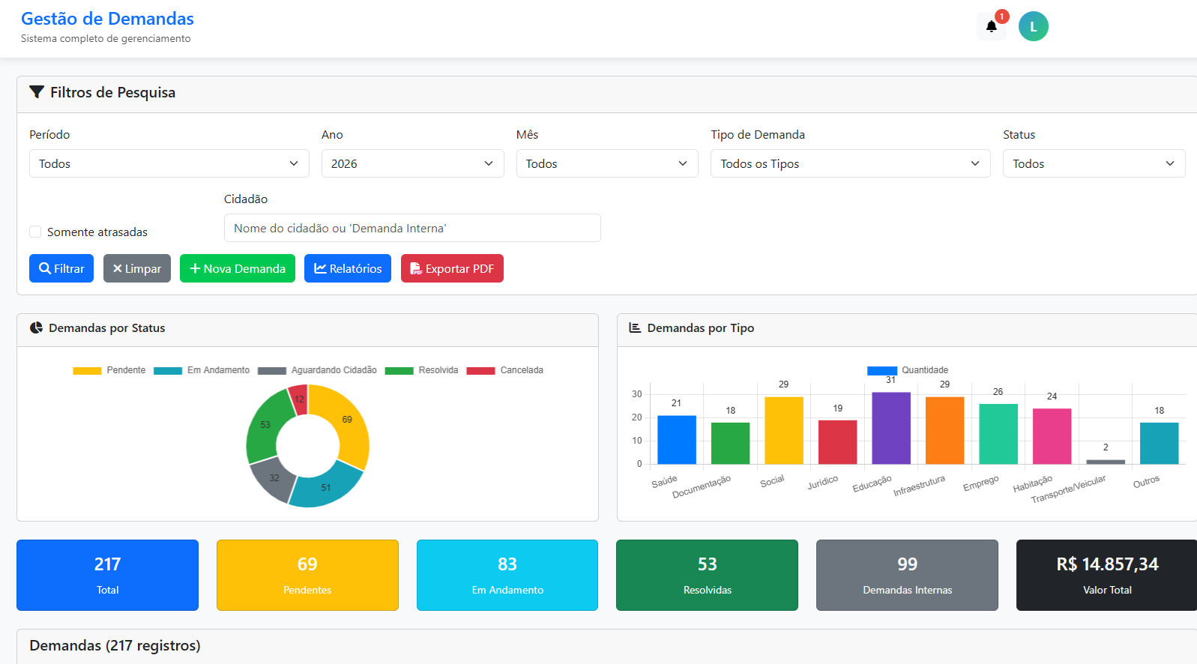Click the magnifier icon in Filtrar button

coord(45,268)
